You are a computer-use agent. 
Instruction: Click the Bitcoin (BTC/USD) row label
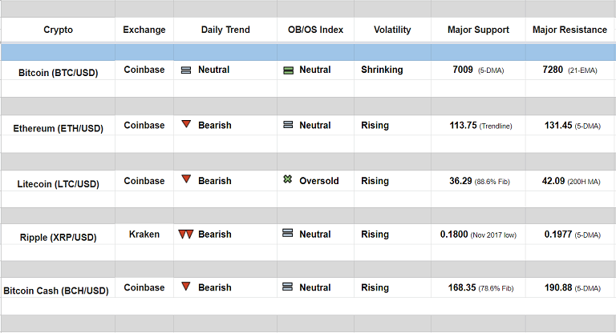(x=58, y=73)
